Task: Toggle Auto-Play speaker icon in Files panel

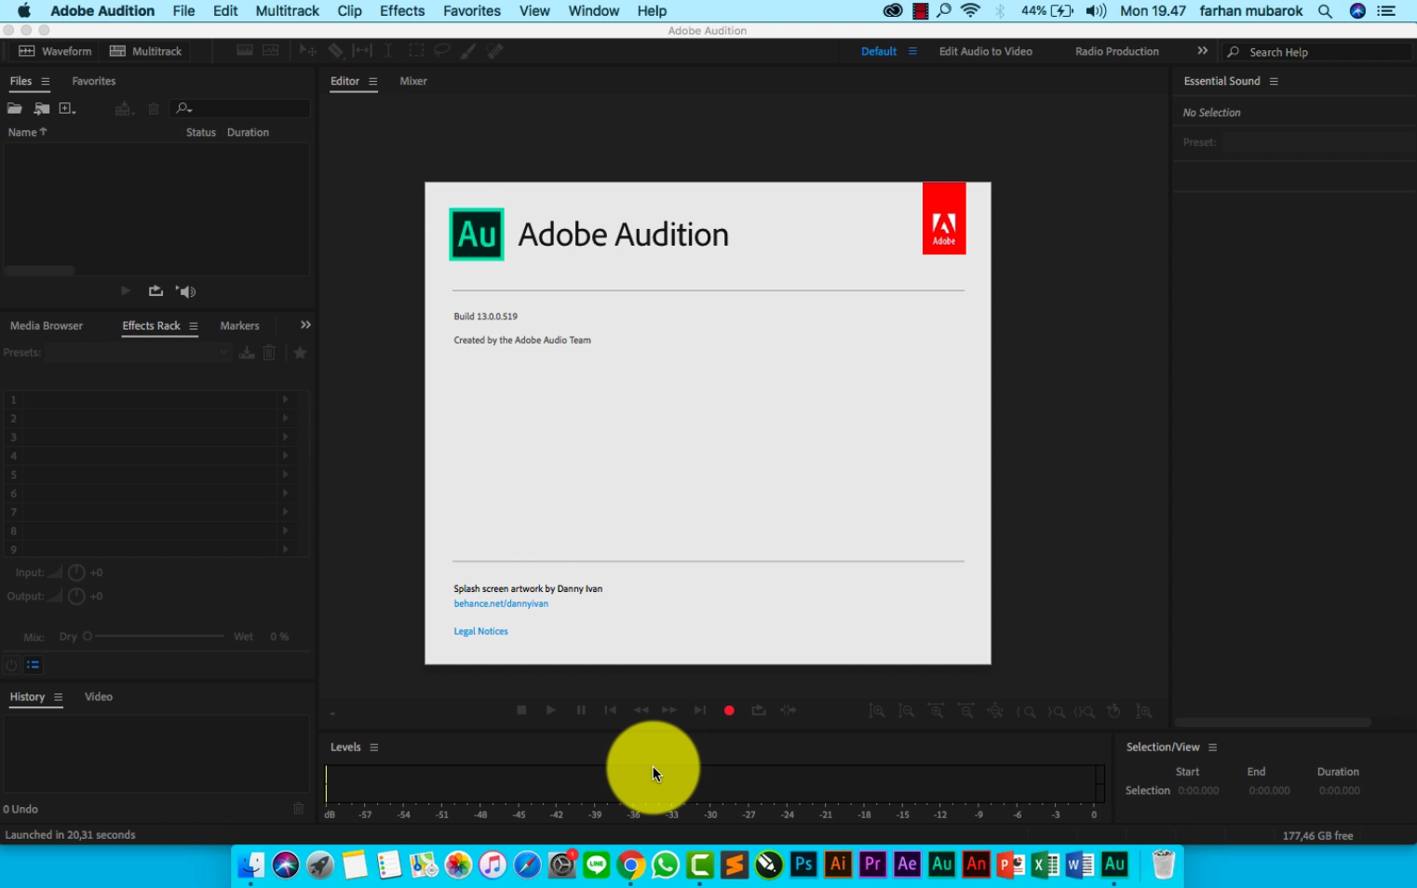Action: click(x=185, y=291)
